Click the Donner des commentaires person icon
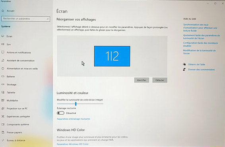Viewport: 225px width, 147px height. [x=184, y=70]
